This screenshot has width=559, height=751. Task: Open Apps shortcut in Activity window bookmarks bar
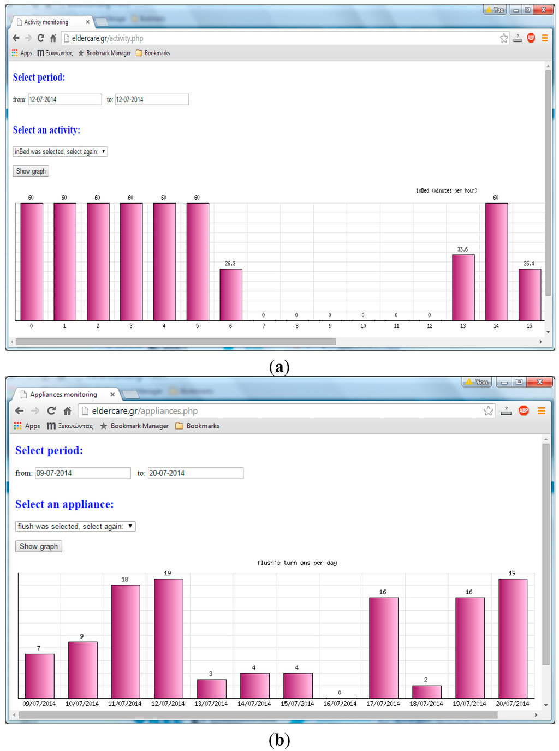pos(22,53)
